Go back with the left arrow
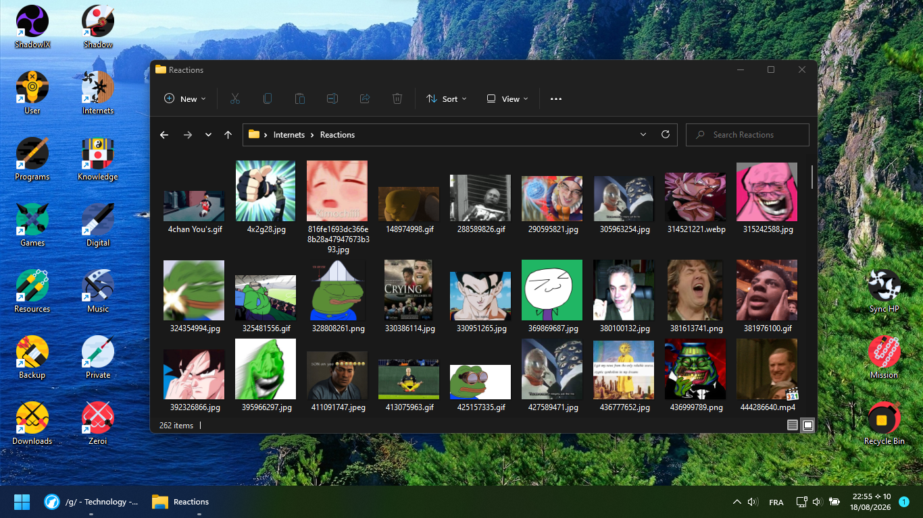This screenshot has width=923, height=518. (164, 135)
